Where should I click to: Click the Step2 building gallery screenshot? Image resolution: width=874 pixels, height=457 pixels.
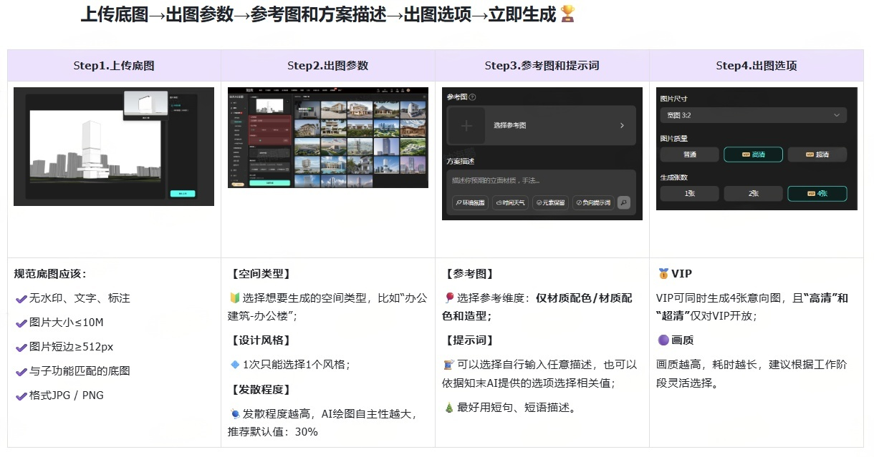(x=328, y=137)
